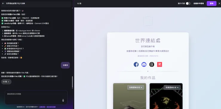This screenshot has height=109, width=221.
Task: Open the red square social icon
Action: (159, 64)
